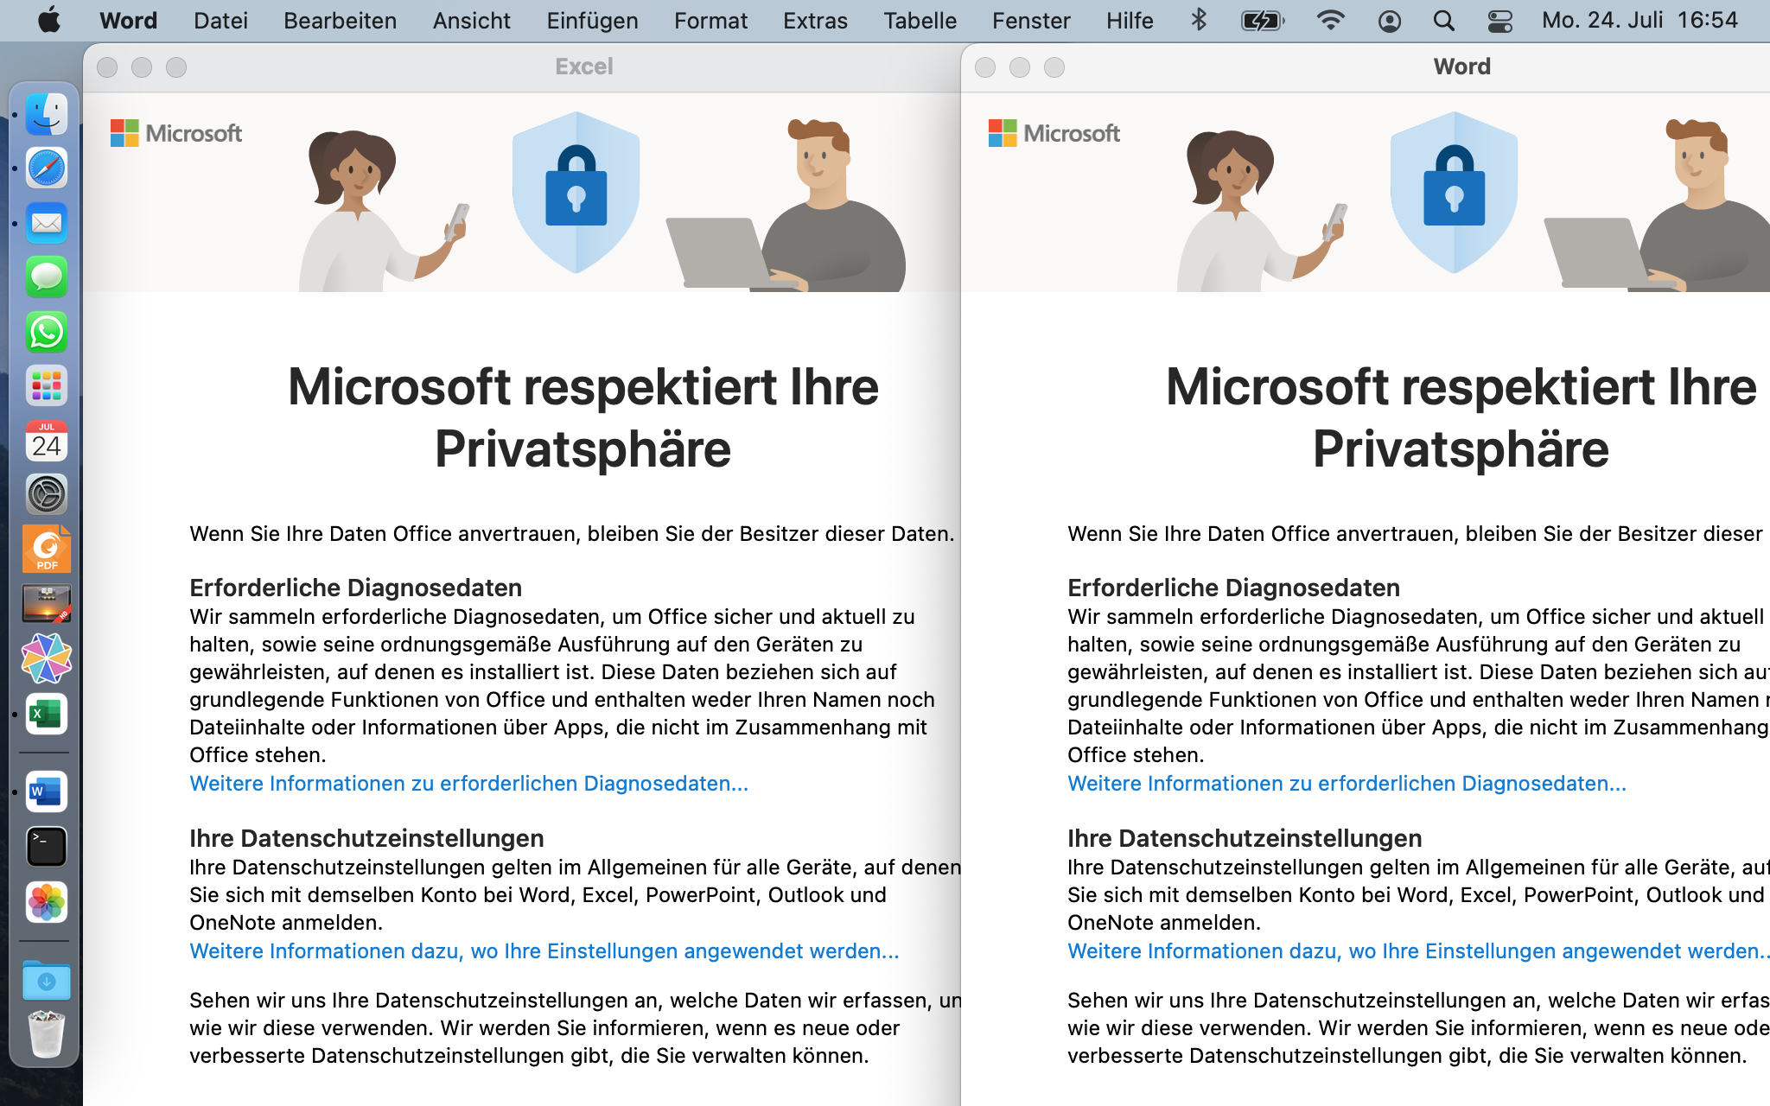
Task: Click the Word window title bar
Action: tap(1461, 67)
